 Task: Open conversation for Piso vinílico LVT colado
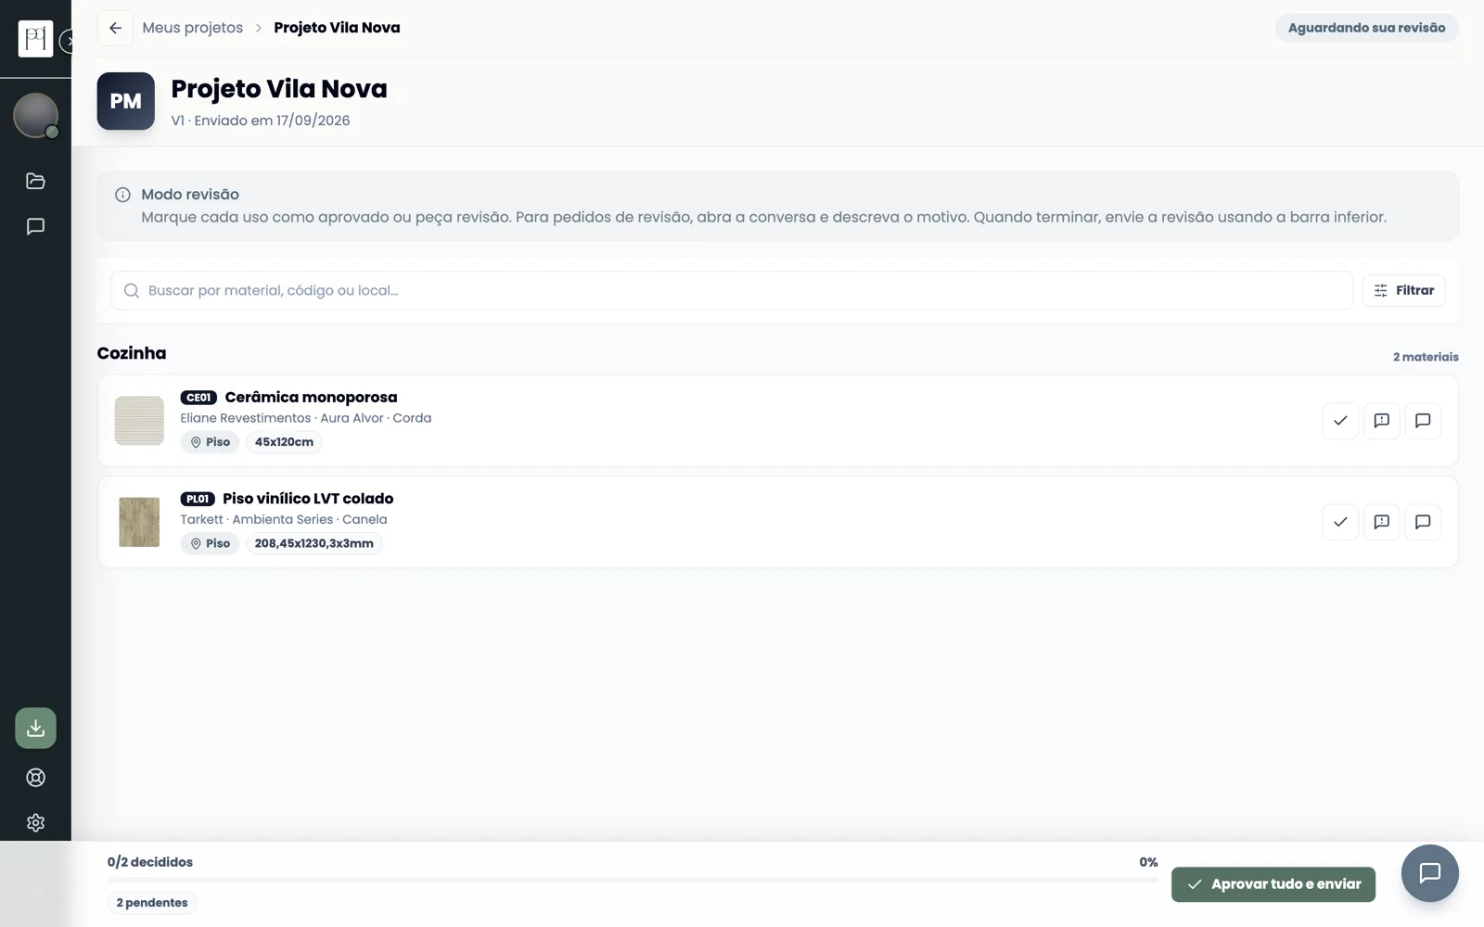click(1423, 522)
